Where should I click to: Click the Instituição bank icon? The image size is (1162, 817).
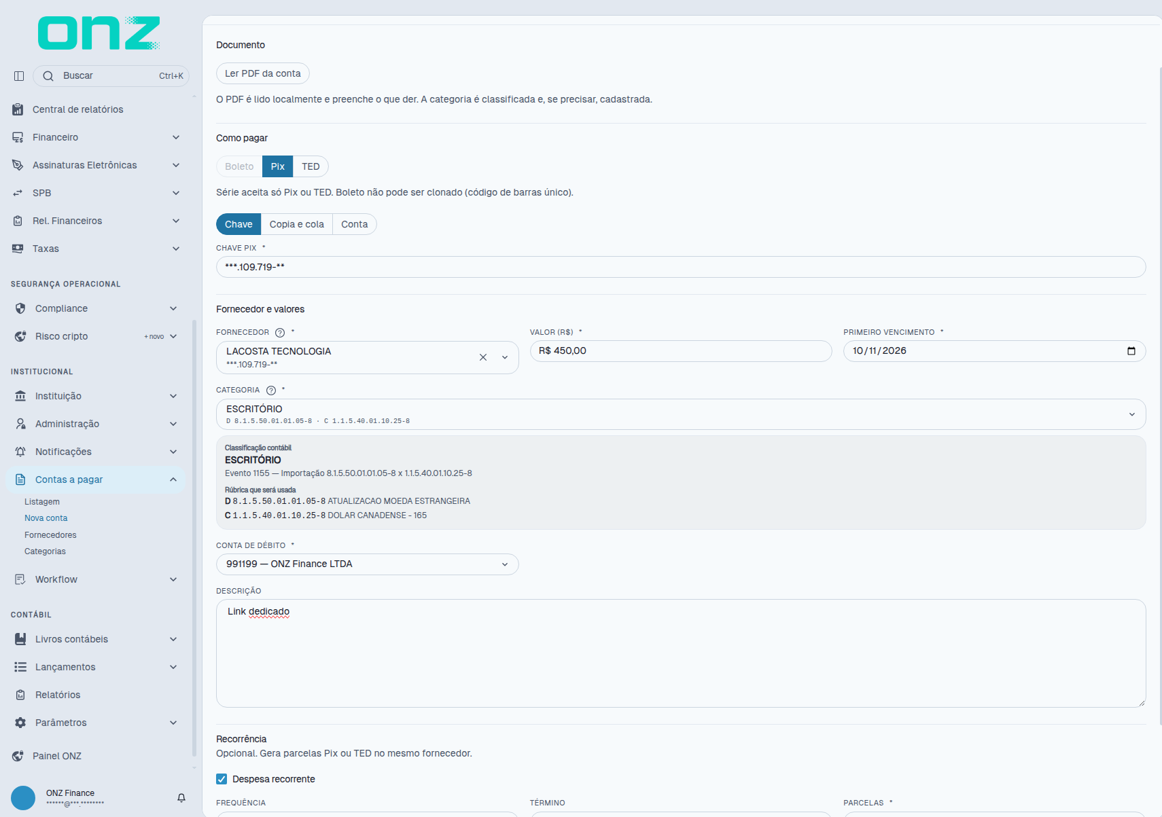(x=20, y=396)
